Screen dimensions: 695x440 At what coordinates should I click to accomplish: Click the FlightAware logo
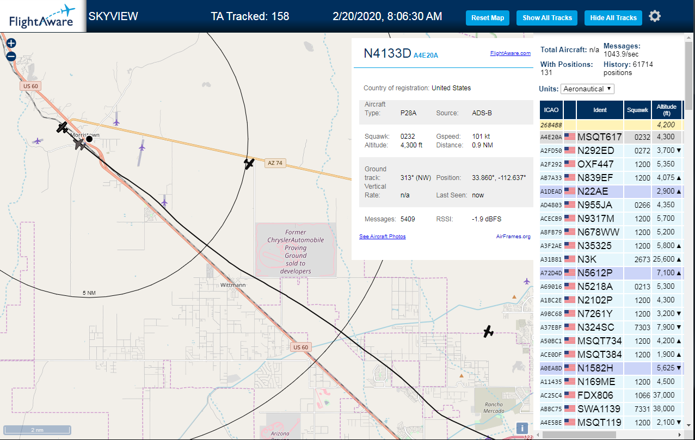pyautogui.click(x=42, y=16)
